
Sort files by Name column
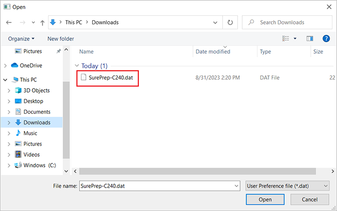[86, 52]
